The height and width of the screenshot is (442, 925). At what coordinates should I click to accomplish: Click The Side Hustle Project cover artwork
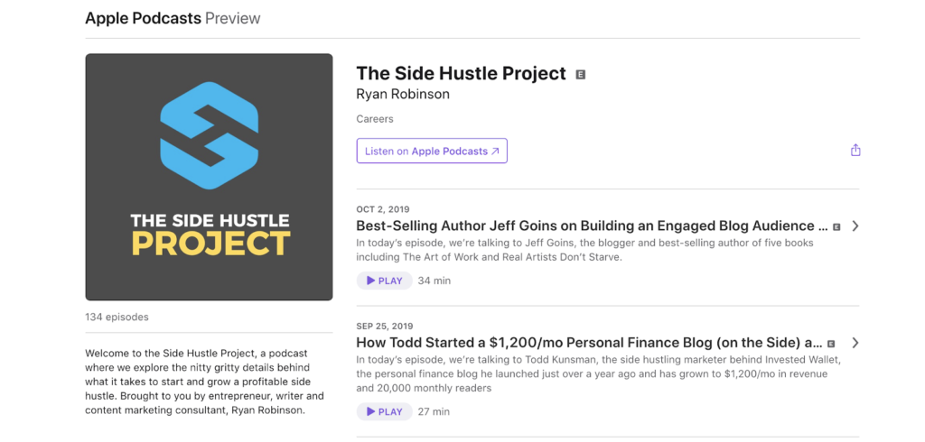coord(209,177)
